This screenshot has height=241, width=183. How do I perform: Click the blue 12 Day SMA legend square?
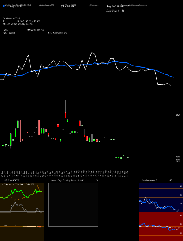4,6
